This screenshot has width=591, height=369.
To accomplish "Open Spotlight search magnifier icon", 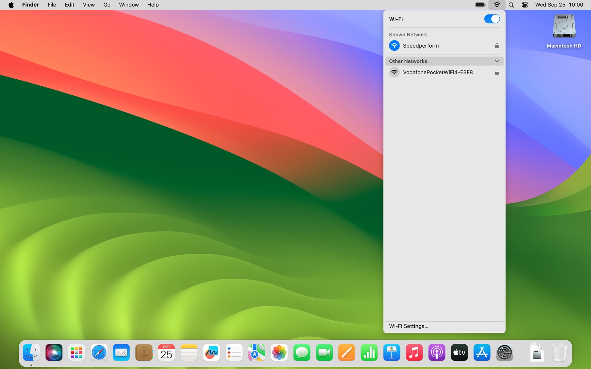I will point(511,5).
